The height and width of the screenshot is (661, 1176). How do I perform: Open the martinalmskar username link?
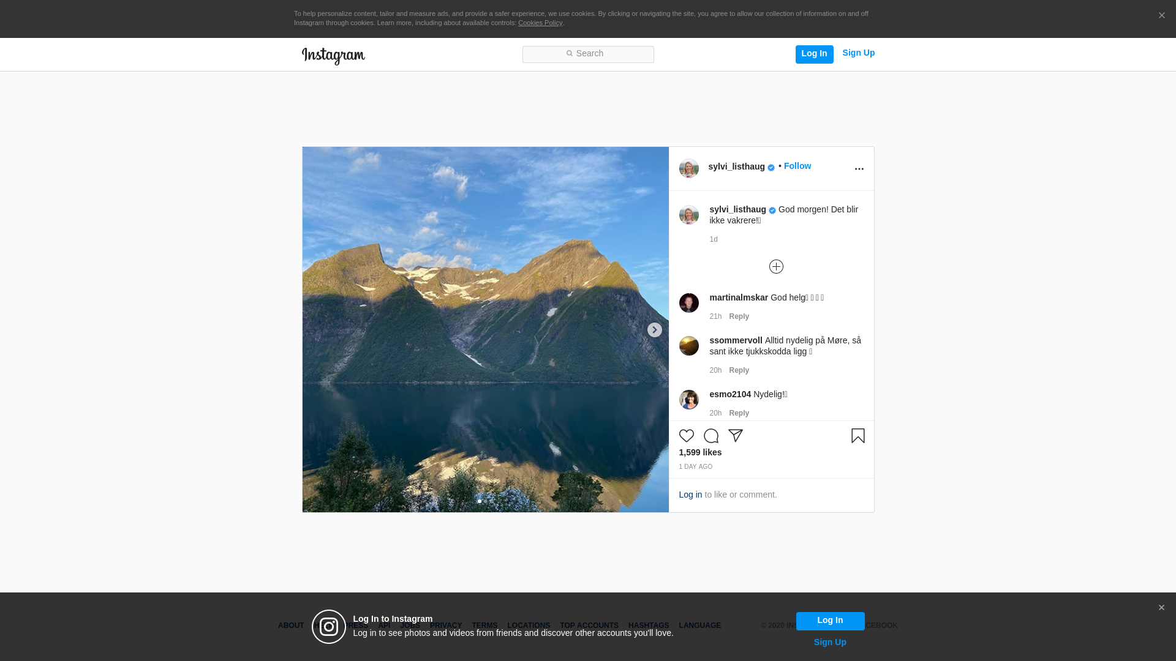click(x=739, y=298)
